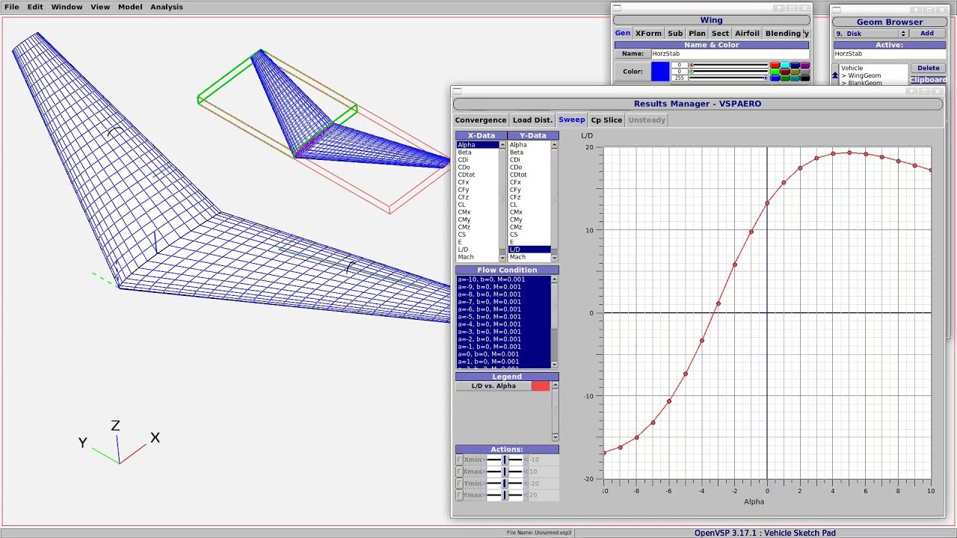Pick the red color swatch in Wing panel
The image size is (957, 538).
[775, 66]
